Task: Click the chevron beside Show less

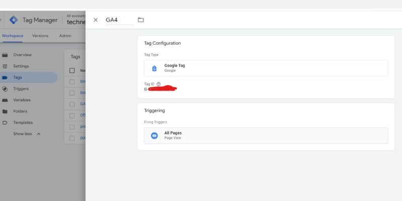Action: [39, 134]
